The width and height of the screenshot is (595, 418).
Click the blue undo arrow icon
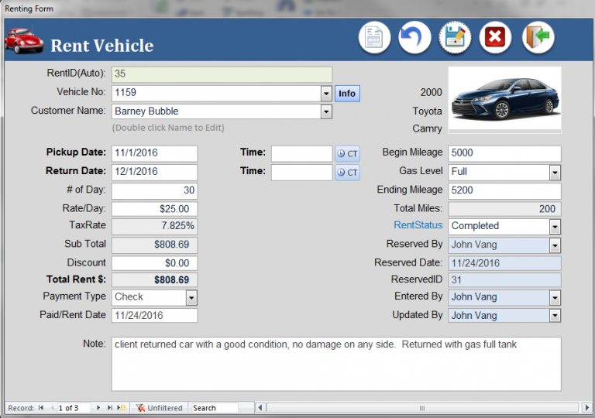pyautogui.click(x=414, y=37)
